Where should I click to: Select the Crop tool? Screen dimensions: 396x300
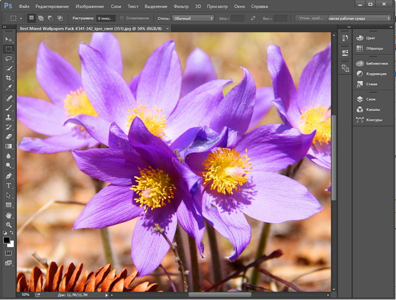[x=9, y=77]
